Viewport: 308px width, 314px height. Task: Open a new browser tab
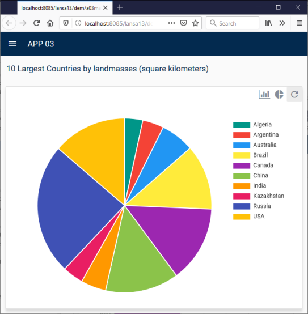[x=120, y=7]
